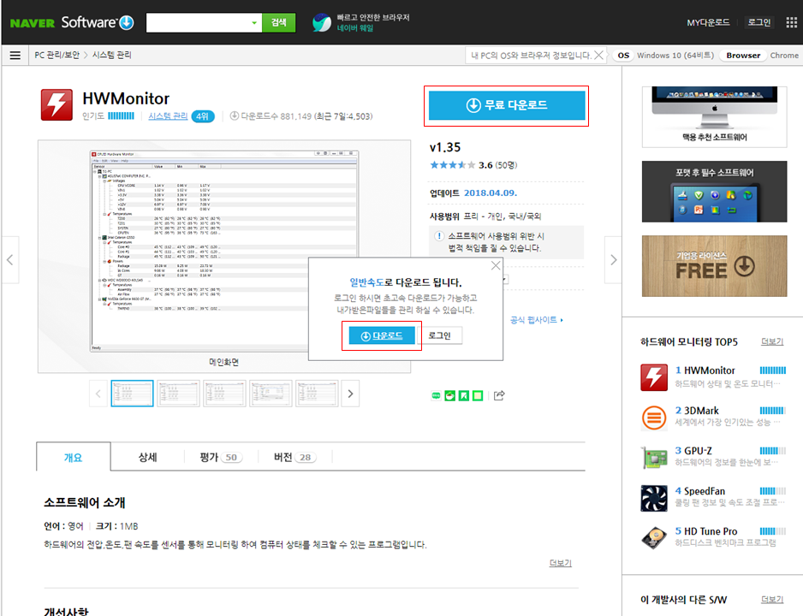Click HWMonitor icon in TOP5 list
The width and height of the screenshot is (803, 616).
654,377
